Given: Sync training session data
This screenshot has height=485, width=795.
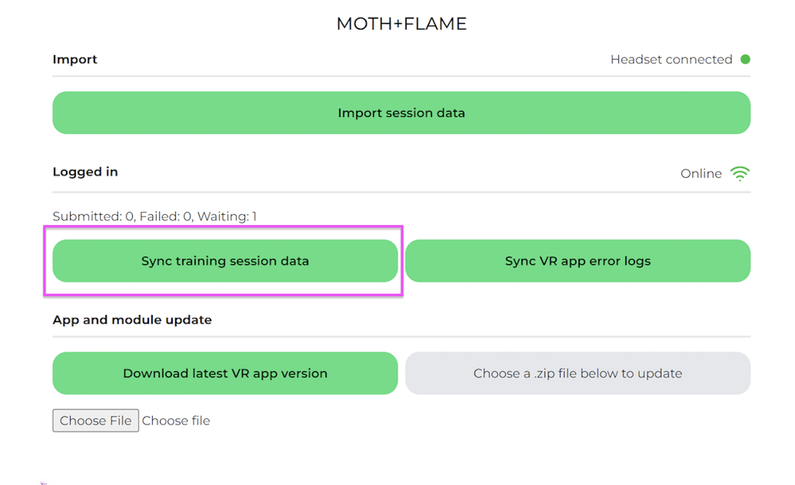Looking at the screenshot, I should tap(225, 261).
